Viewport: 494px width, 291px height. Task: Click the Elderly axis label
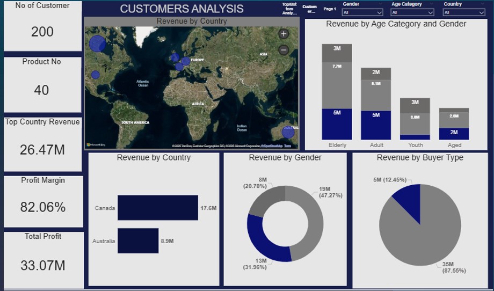(x=337, y=145)
